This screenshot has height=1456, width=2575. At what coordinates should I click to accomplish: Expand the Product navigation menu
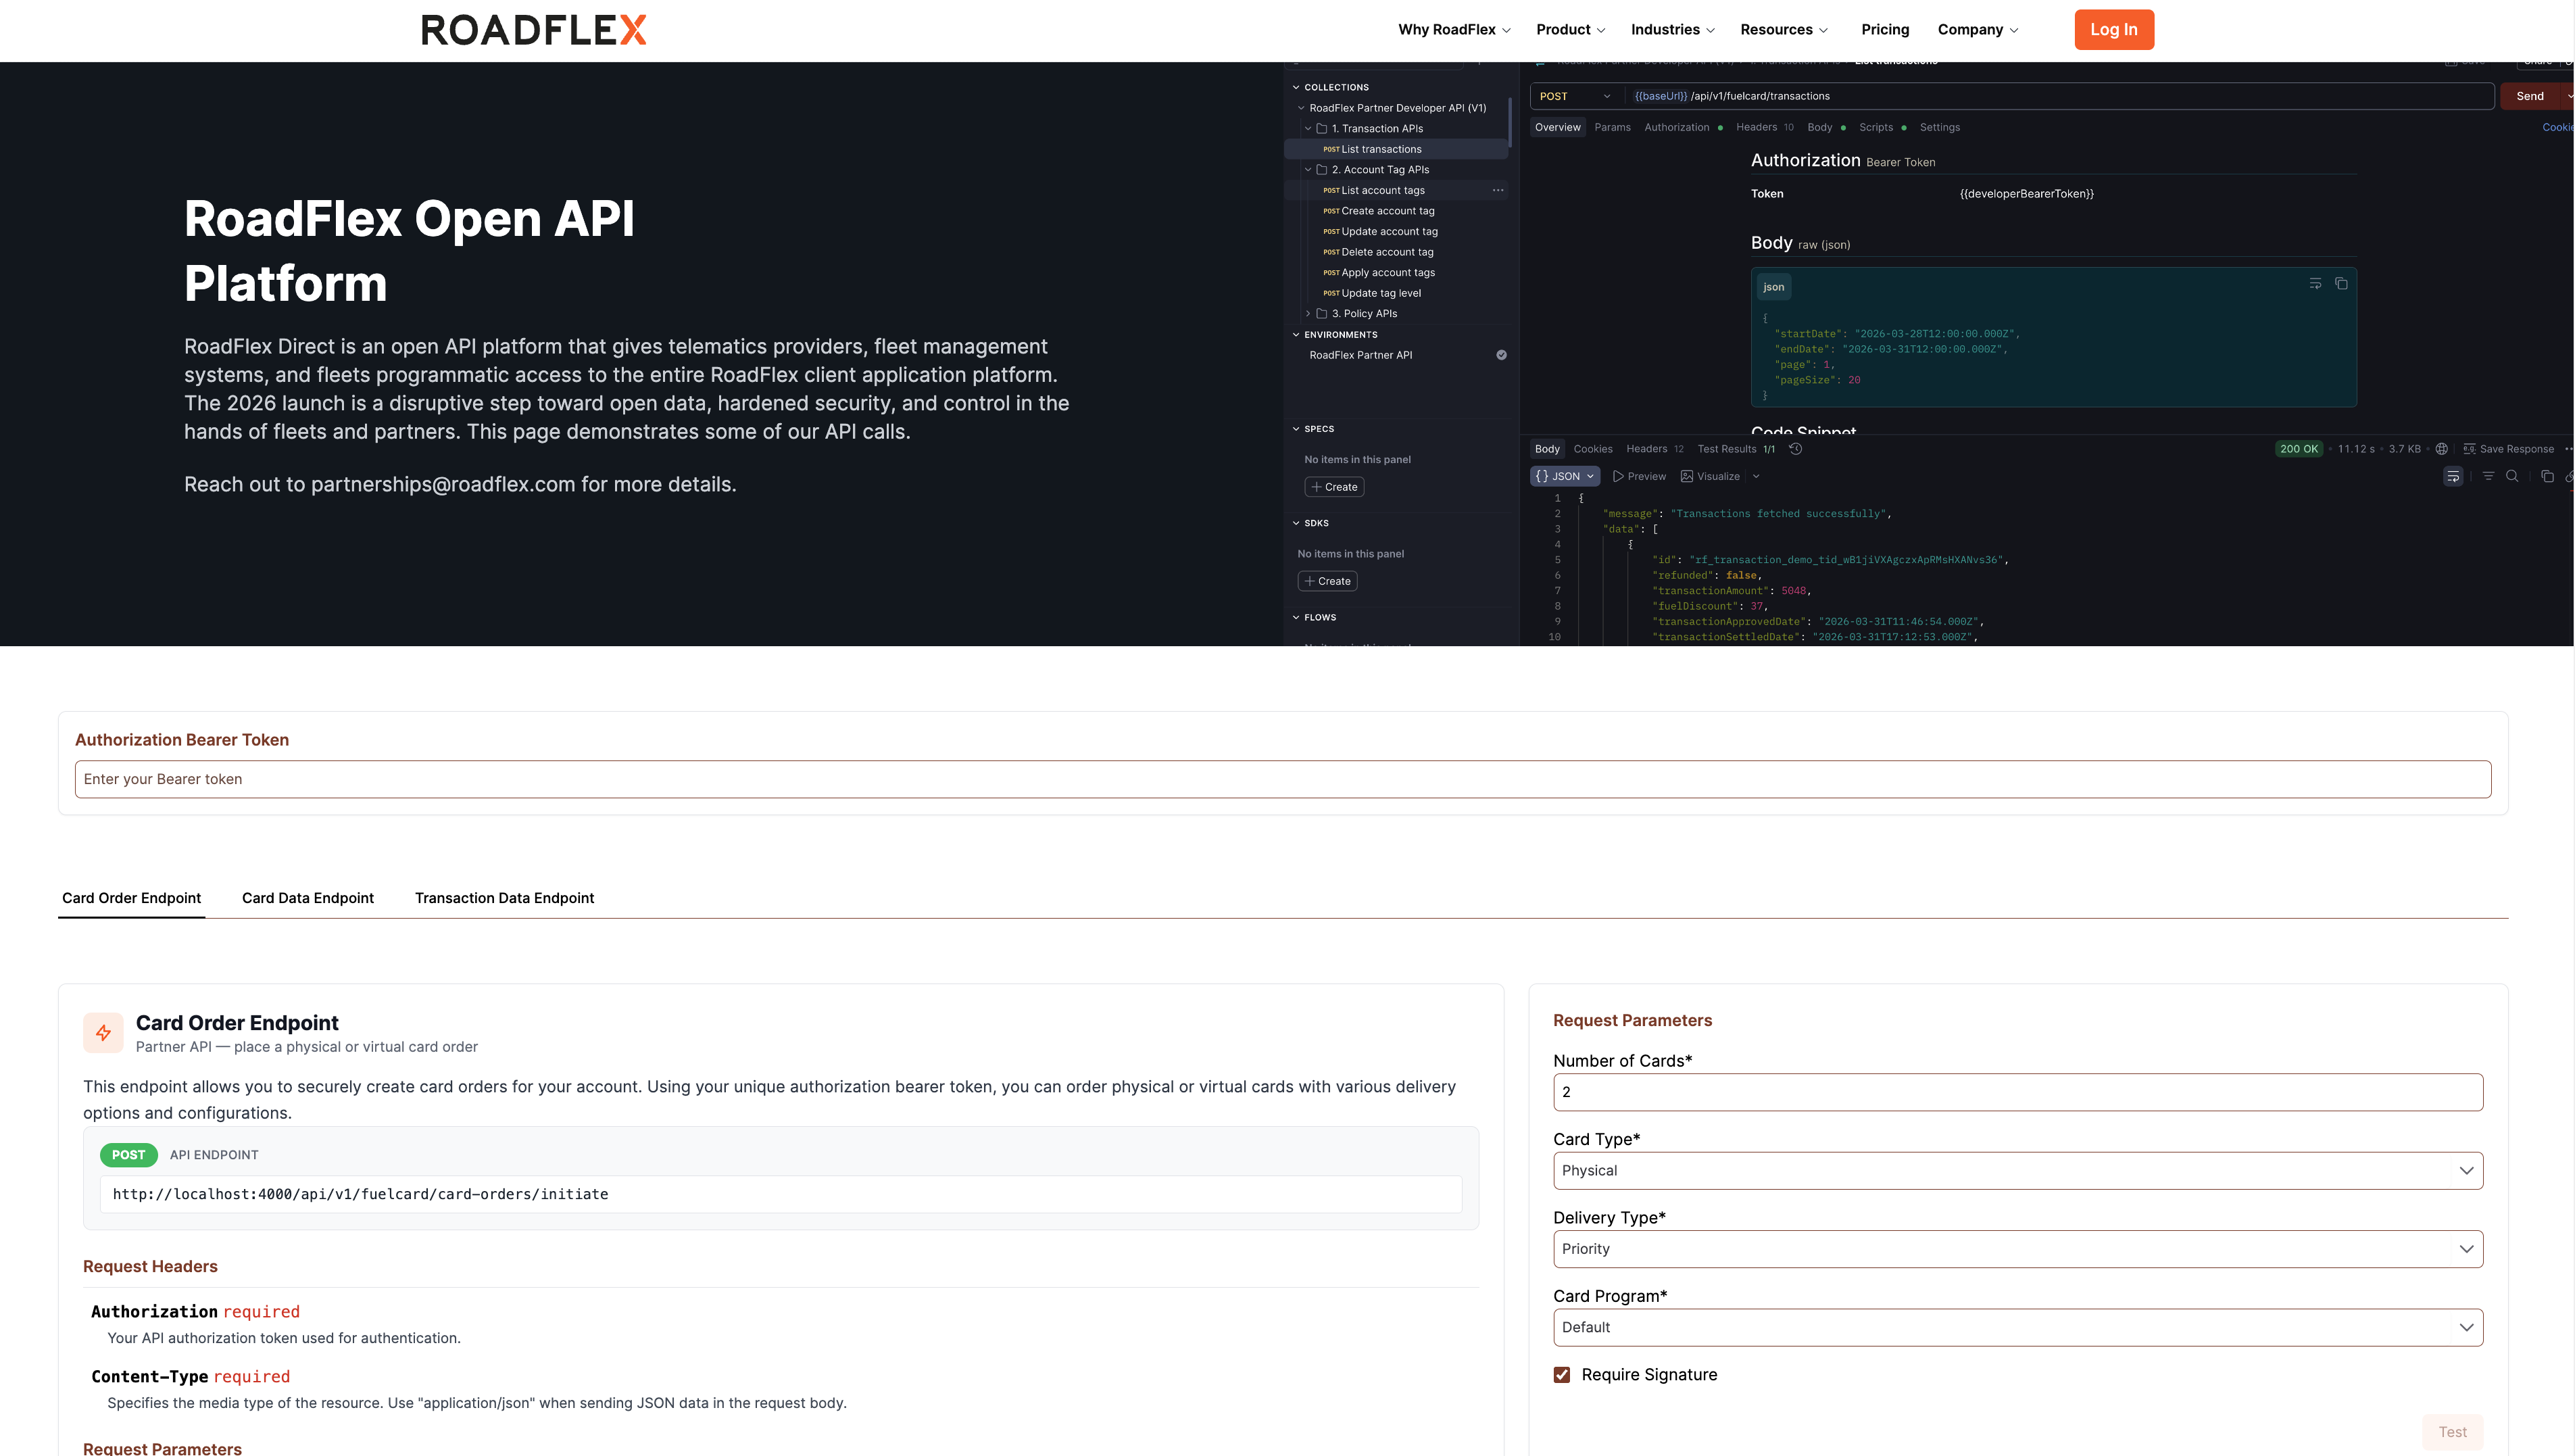[x=1571, y=30]
